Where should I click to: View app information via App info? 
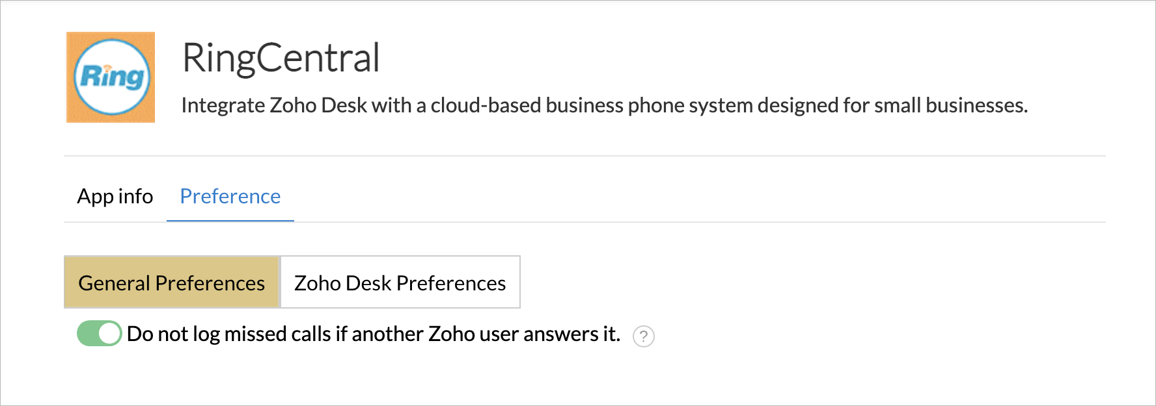click(115, 196)
